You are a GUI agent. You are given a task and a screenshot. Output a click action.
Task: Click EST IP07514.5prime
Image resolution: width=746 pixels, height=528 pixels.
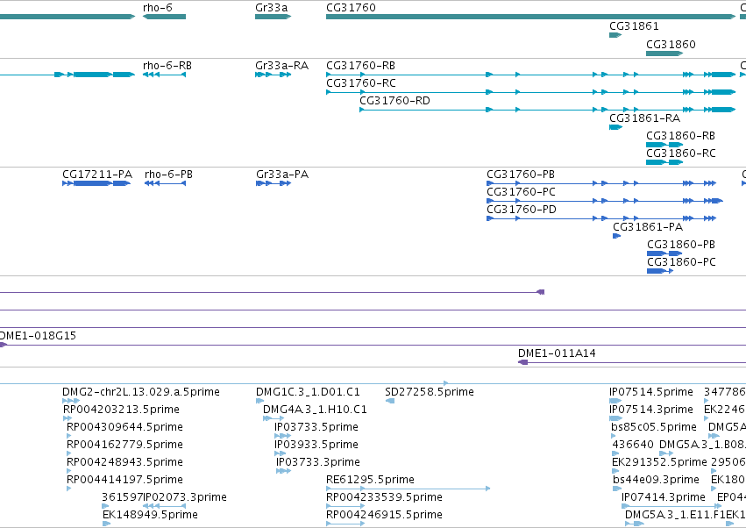coord(615,401)
